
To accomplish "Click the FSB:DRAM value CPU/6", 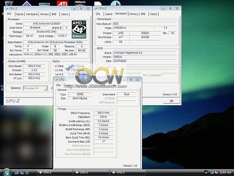I will [103, 117].
